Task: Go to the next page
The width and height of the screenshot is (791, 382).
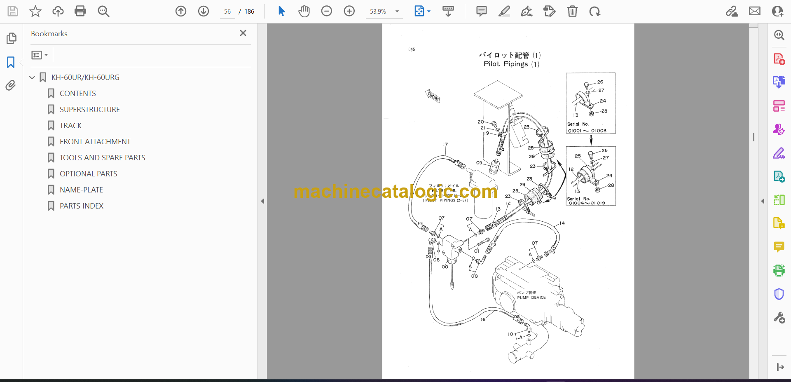Action: point(204,11)
